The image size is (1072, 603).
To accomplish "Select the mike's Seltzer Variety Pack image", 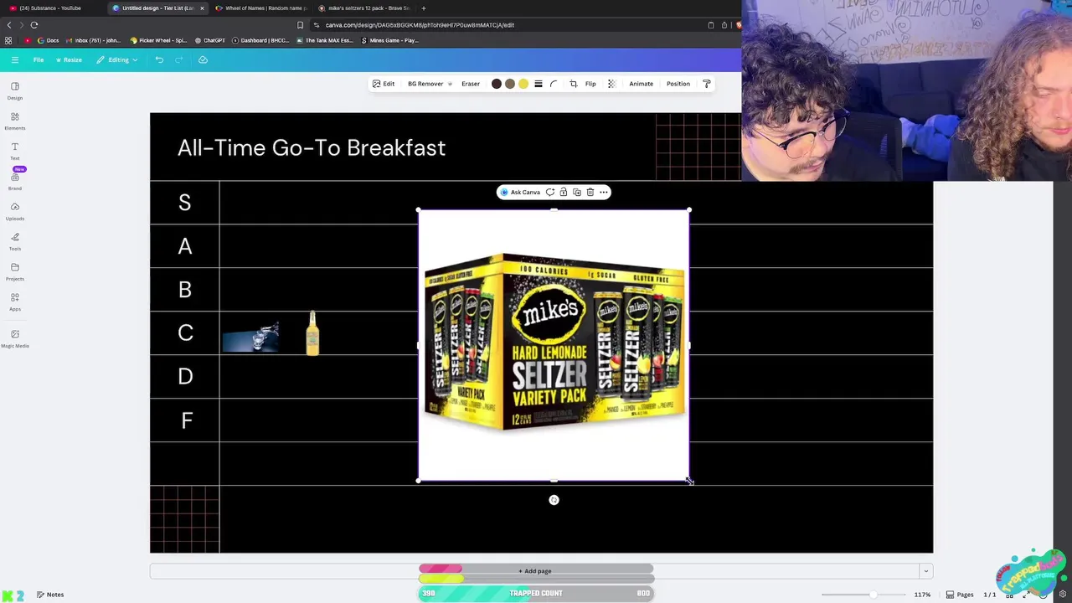I will point(554,345).
